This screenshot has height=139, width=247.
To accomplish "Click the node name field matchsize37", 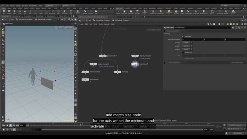I will click(202, 27).
